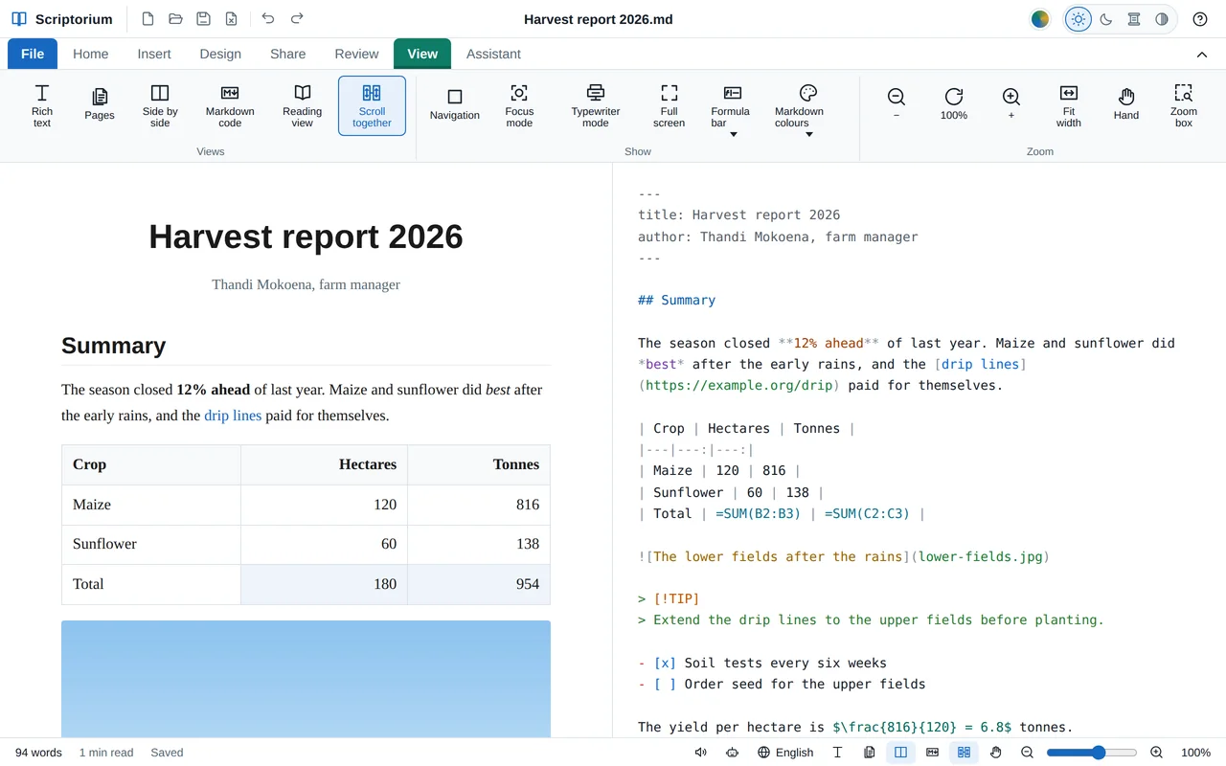Open the File tab
Image resolution: width=1226 pixels, height=766 pixels.
(33, 54)
